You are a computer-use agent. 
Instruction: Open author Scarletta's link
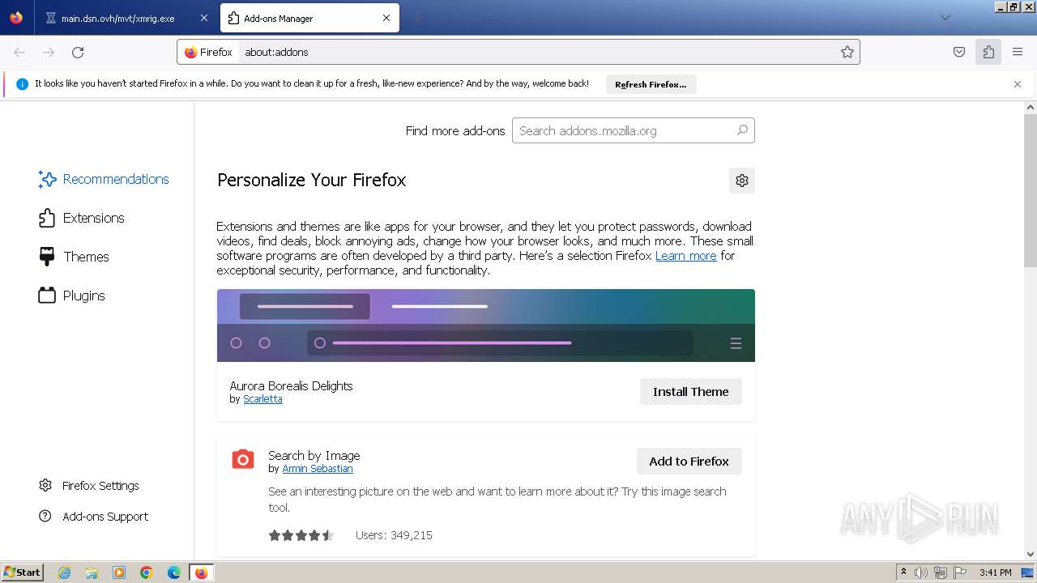[x=262, y=399]
